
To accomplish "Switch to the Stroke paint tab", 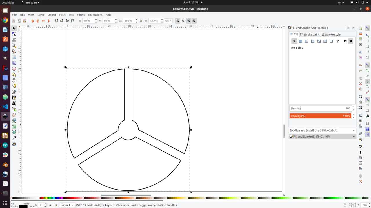I will [310, 34].
